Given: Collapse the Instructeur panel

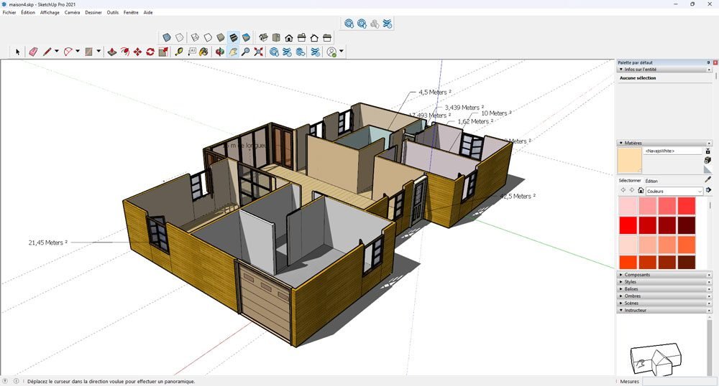Looking at the screenshot, I should (621, 310).
